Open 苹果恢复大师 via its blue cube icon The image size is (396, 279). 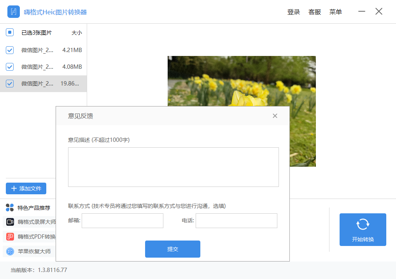coord(9,251)
